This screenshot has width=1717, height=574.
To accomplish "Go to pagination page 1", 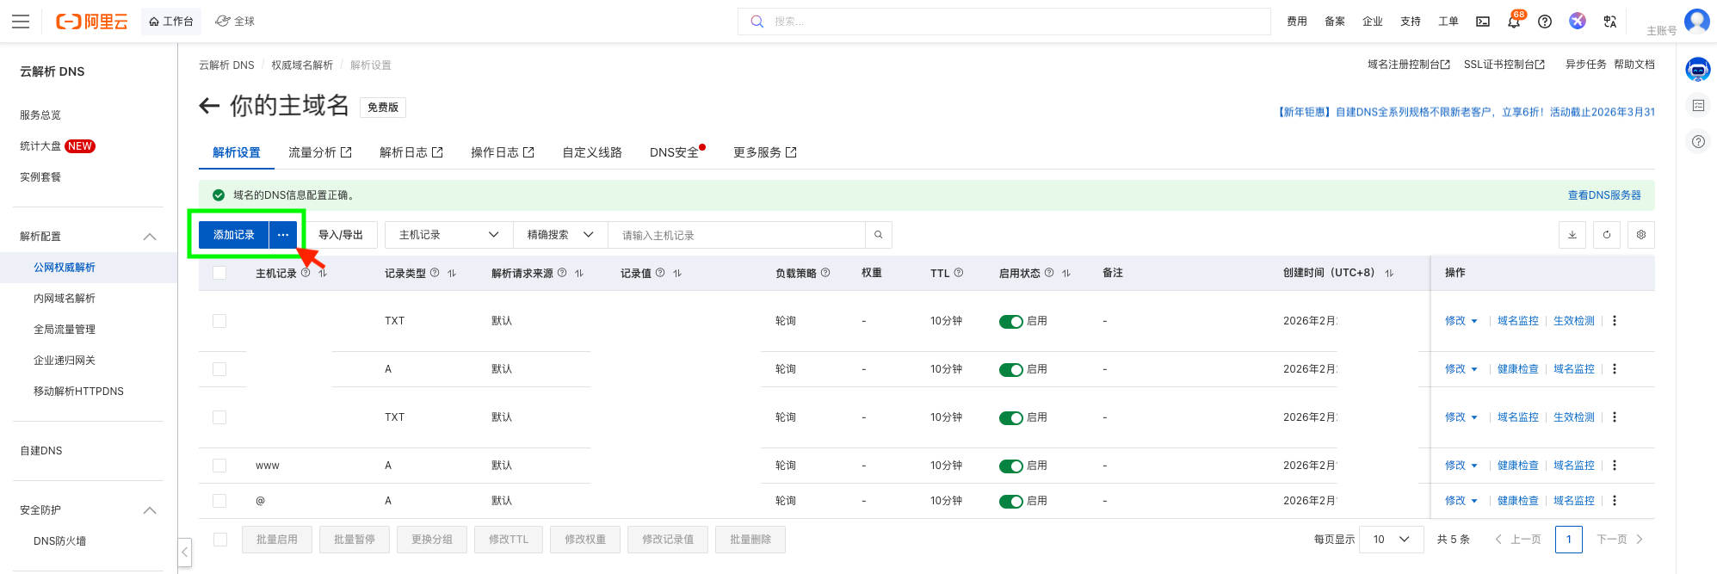I will coord(1569,540).
